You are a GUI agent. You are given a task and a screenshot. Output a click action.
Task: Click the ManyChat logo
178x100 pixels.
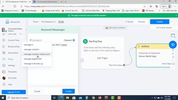click(13, 22)
